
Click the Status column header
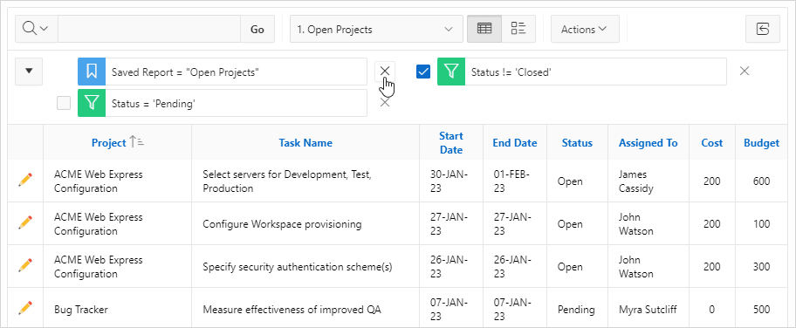pyautogui.click(x=577, y=143)
